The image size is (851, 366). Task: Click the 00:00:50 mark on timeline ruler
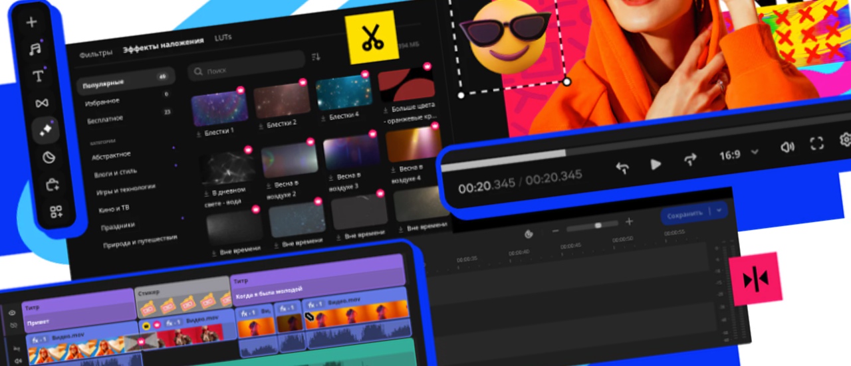(623, 239)
